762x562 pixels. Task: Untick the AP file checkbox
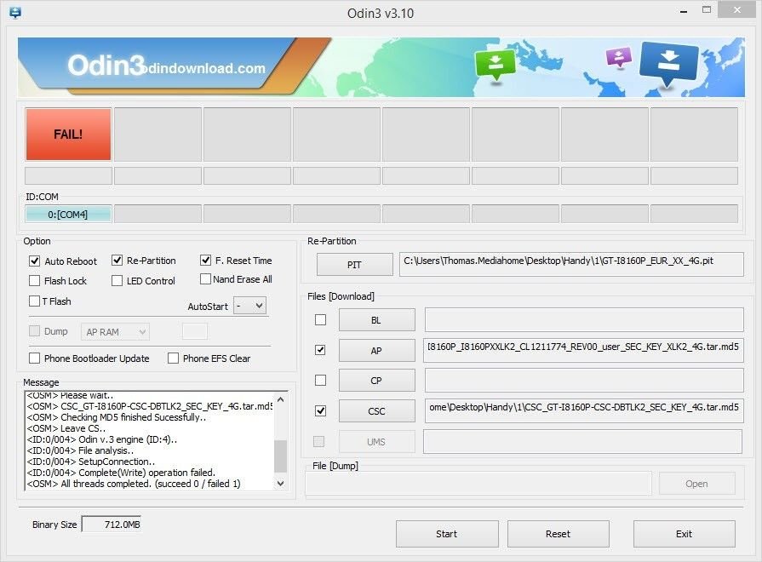[320, 350]
